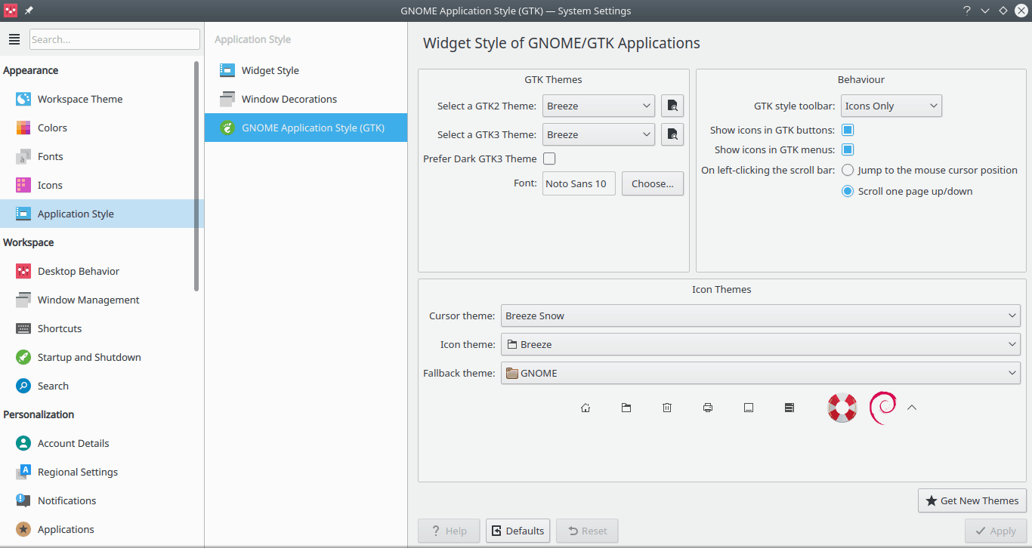Viewport: 1032px width, 548px height.
Task: Click the Shortcuts keyboard icon
Action: (x=23, y=328)
